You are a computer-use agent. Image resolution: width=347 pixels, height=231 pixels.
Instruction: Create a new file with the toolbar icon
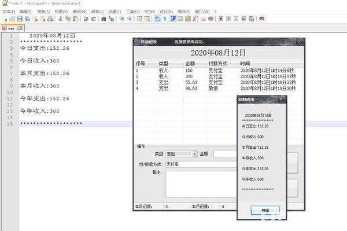click(5, 19)
